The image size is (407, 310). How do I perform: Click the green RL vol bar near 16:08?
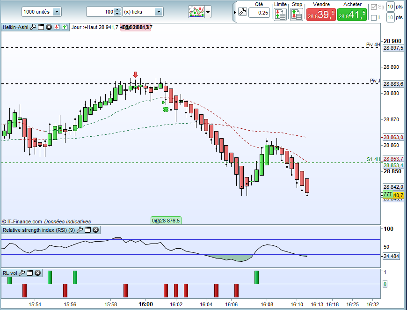[x=256, y=277]
